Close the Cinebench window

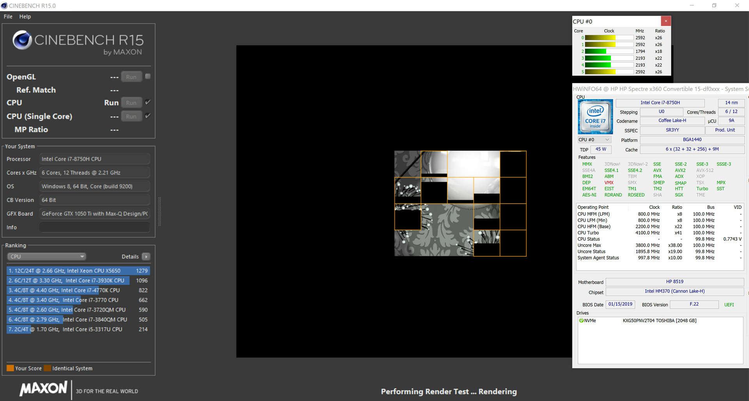[x=737, y=5]
